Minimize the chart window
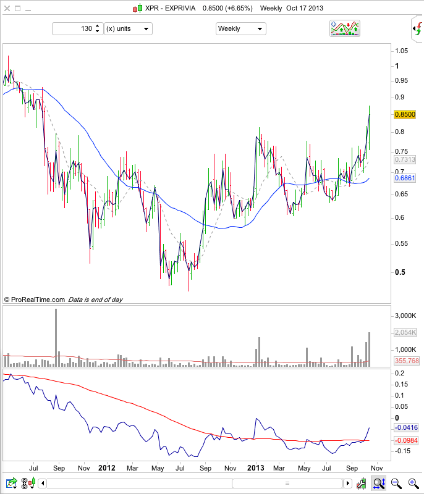 point(28,10)
